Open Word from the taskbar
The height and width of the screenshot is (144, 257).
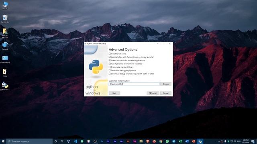tap(187, 141)
